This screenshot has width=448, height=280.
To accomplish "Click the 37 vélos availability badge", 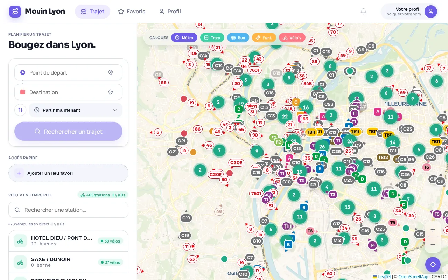I will point(111,262).
